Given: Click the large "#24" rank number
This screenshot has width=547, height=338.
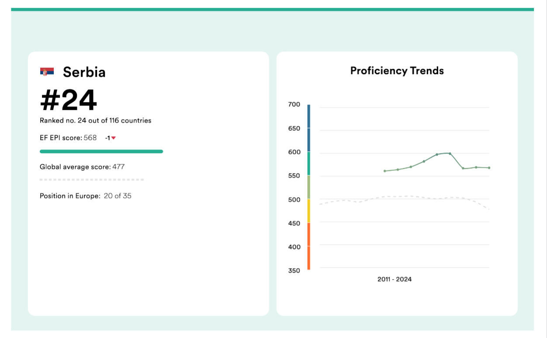Looking at the screenshot, I should [69, 100].
